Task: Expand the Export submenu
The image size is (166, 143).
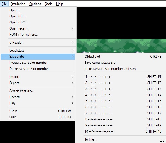Action: (14, 83)
